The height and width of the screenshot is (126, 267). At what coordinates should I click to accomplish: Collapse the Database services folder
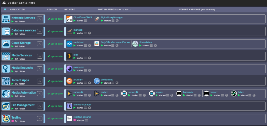(x=40, y=31)
